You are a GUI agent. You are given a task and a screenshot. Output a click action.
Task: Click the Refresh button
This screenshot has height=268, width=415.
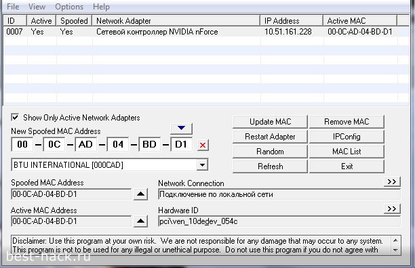tap(270, 166)
